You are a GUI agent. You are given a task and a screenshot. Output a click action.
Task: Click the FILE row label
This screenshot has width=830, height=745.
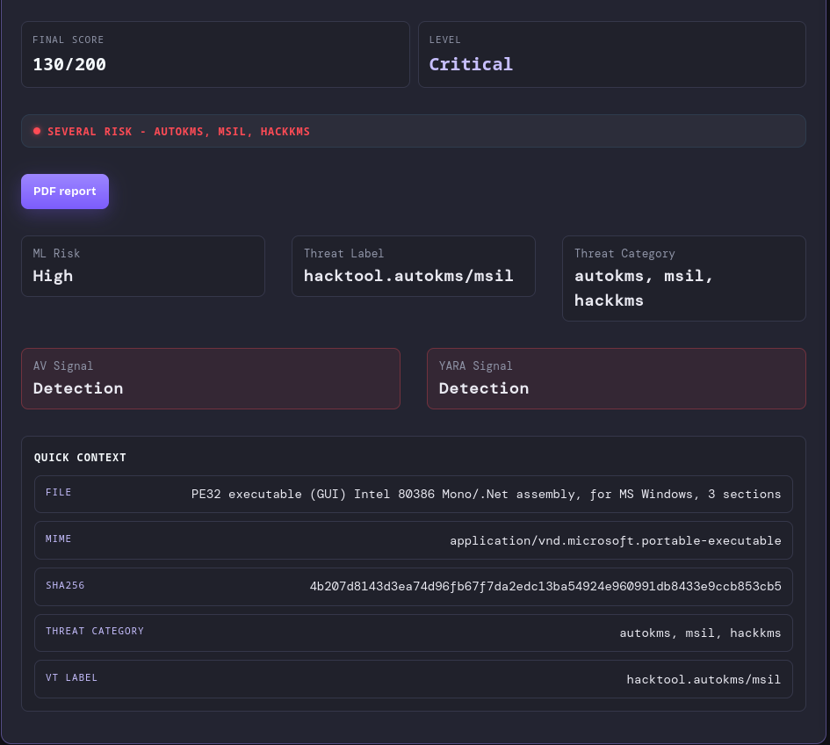pyautogui.click(x=58, y=493)
